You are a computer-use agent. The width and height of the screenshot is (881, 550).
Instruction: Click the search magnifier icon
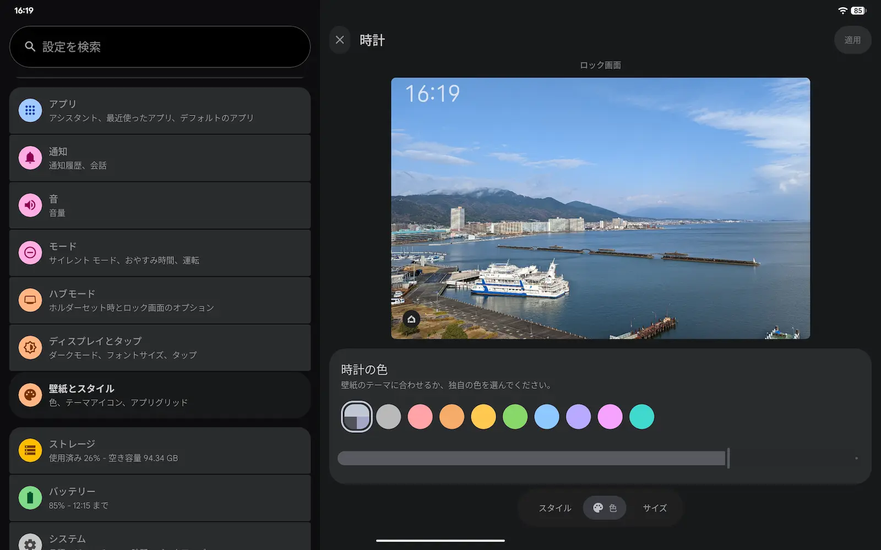pos(30,47)
